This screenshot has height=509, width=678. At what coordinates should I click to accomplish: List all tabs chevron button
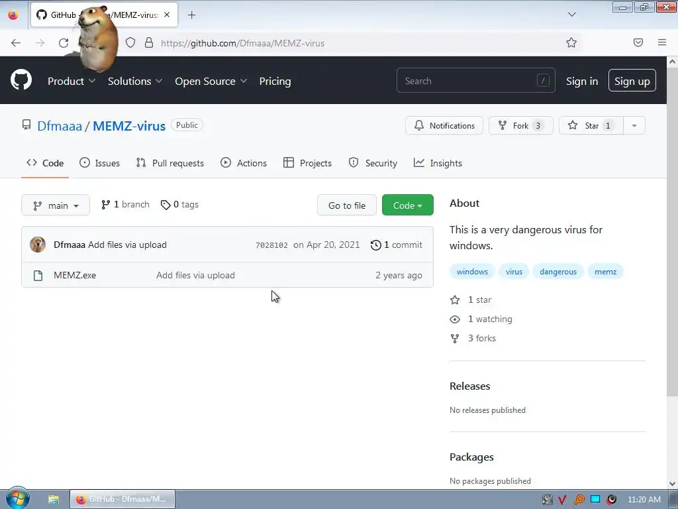(x=571, y=15)
